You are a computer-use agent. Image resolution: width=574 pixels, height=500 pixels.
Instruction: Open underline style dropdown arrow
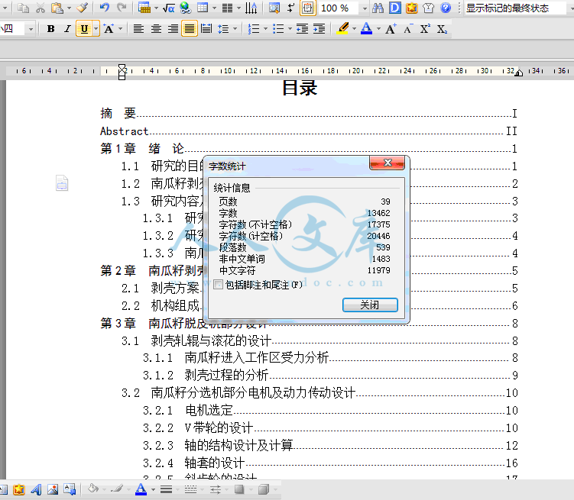96,28
